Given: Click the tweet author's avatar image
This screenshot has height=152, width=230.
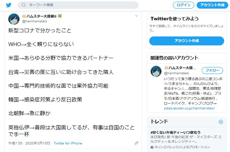Looking at the screenshot, I should point(14,19).
